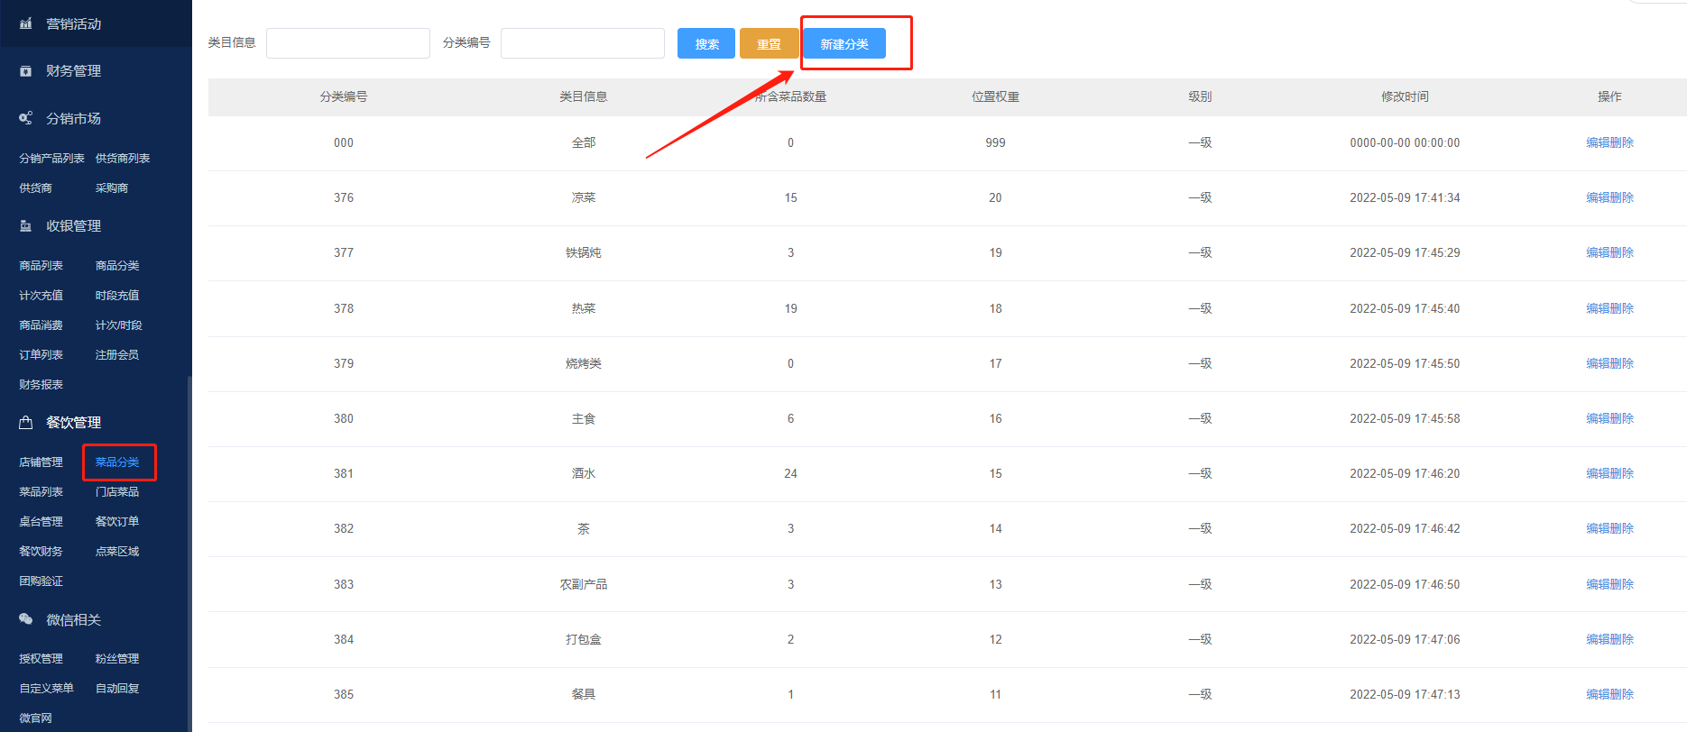The height and width of the screenshot is (732, 1687).
Task: Open 商品列表 under 收银管理
Action: (x=41, y=266)
